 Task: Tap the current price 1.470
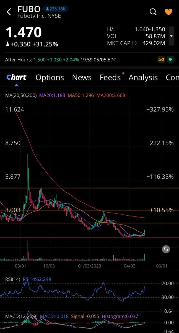tap(24, 32)
